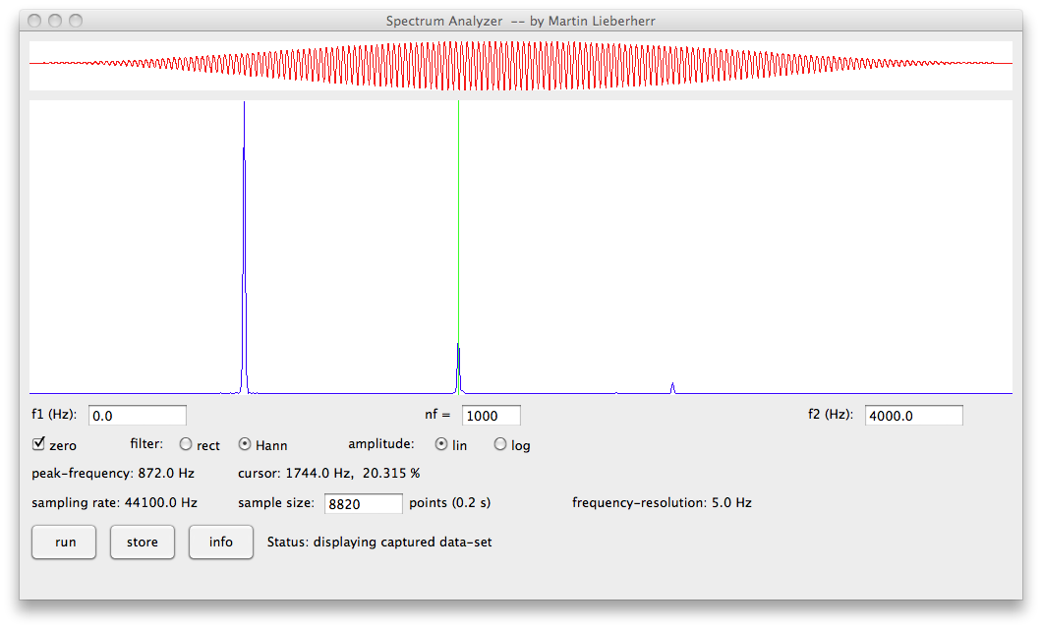
Task: Click the sampling rate: 44100.0 Hz text
Action: click(114, 503)
